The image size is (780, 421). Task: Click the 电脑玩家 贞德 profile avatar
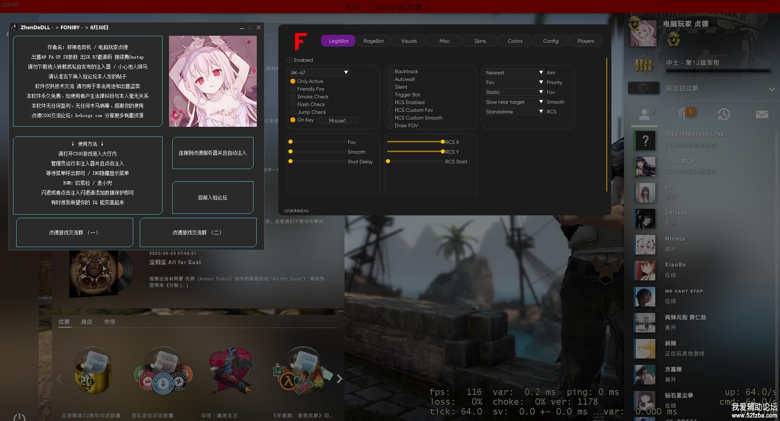pos(643,33)
